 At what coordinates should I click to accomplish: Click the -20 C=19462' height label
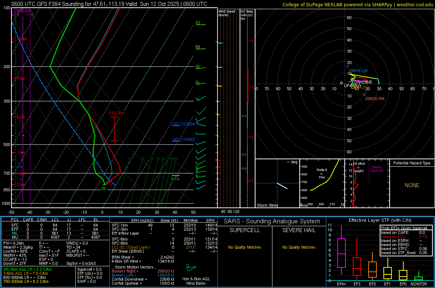tap(184, 139)
